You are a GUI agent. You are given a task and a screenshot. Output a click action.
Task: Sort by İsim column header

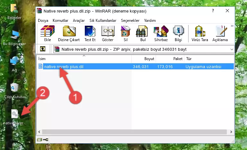tap(84, 59)
